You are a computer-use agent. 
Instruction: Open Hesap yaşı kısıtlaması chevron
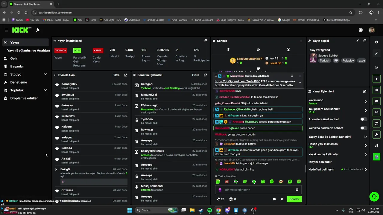coord(366,145)
